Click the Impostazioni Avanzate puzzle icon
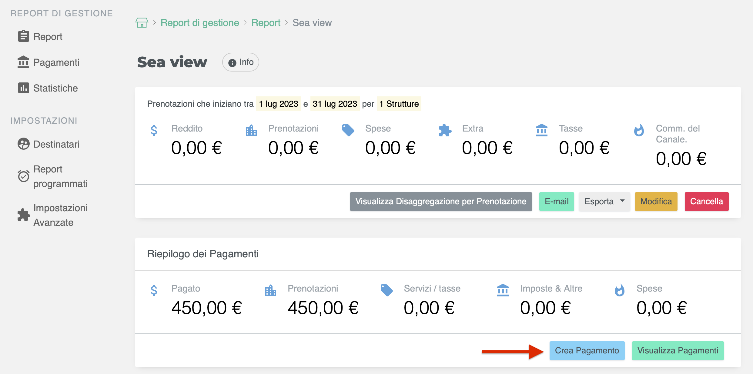 click(x=23, y=215)
